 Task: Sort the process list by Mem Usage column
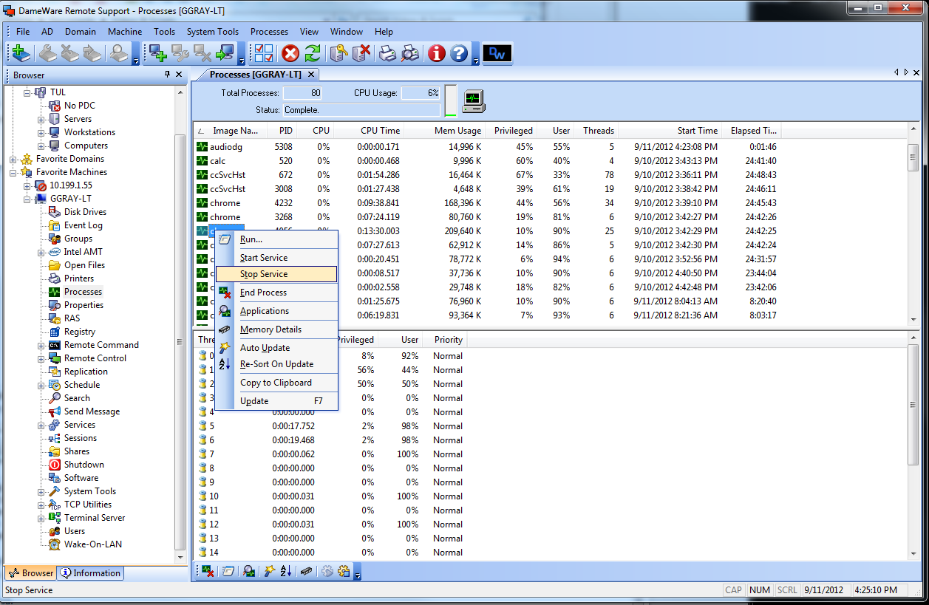pos(457,131)
